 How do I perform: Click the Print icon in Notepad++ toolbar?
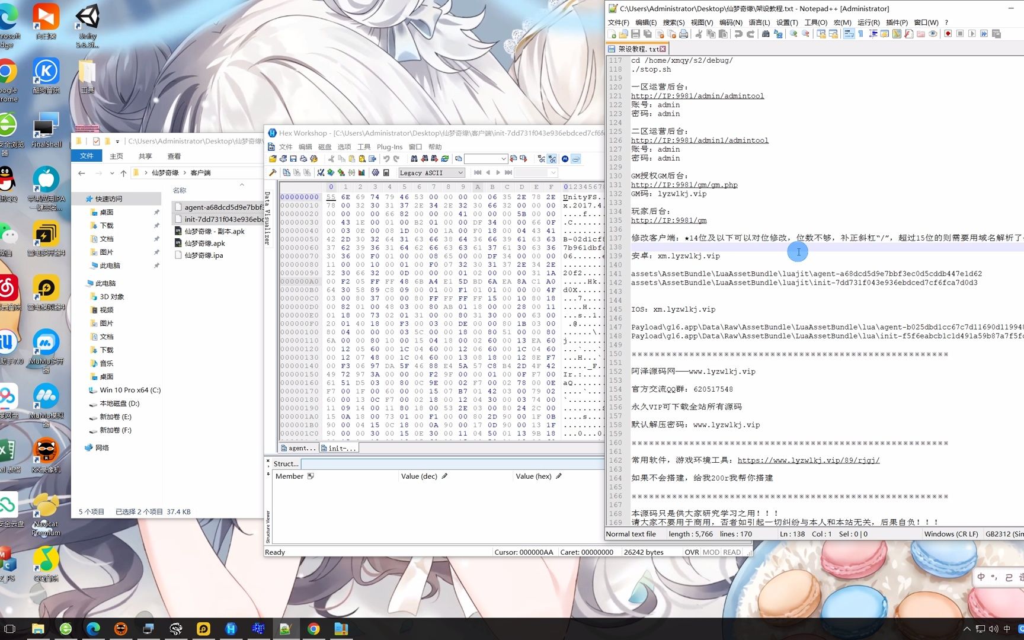pyautogui.click(x=683, y=34)
